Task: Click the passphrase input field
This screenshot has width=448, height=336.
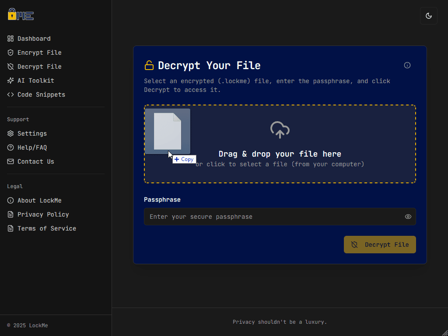Action: [280, 217]
